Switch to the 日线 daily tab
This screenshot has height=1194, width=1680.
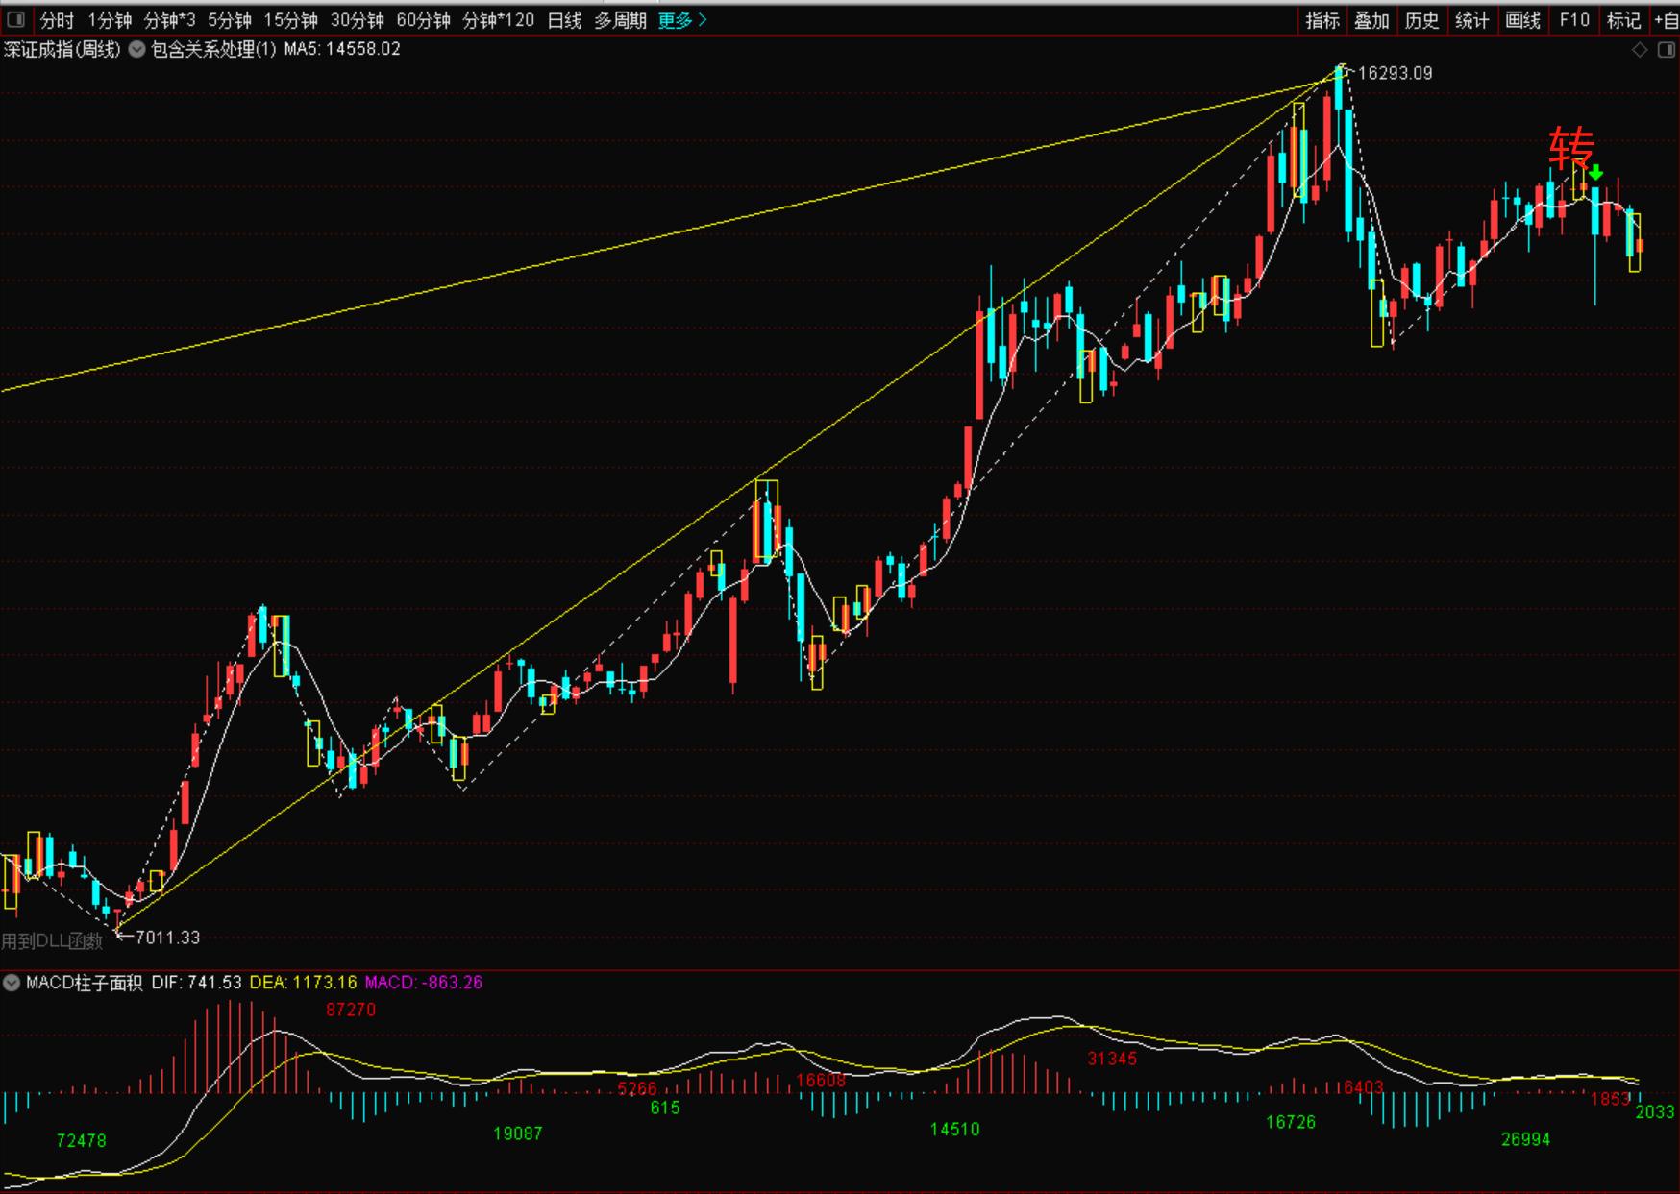(x=564, y=20)
